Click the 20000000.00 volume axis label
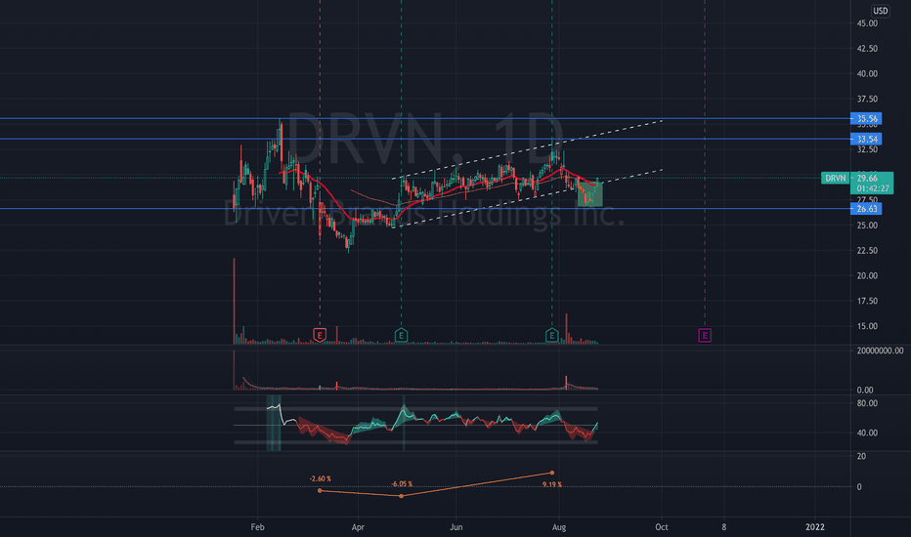This screenshot has height=537, width=911. (x=880, y=351)
